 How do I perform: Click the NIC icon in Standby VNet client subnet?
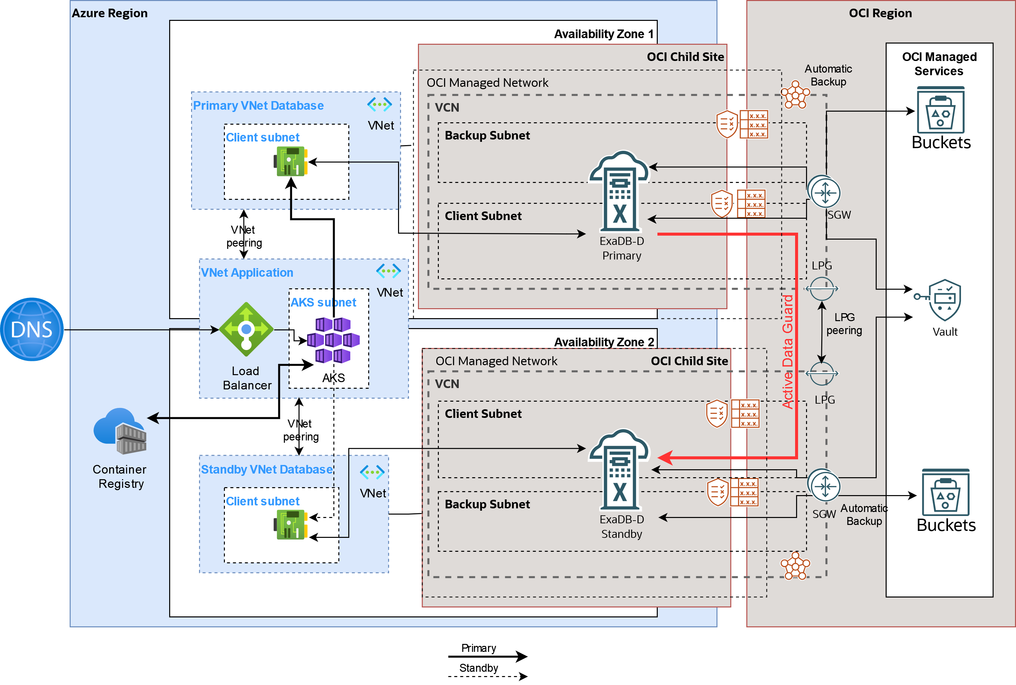click(291, 525)
